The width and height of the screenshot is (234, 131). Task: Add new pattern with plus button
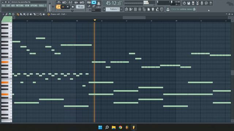(x=121, y=9)
